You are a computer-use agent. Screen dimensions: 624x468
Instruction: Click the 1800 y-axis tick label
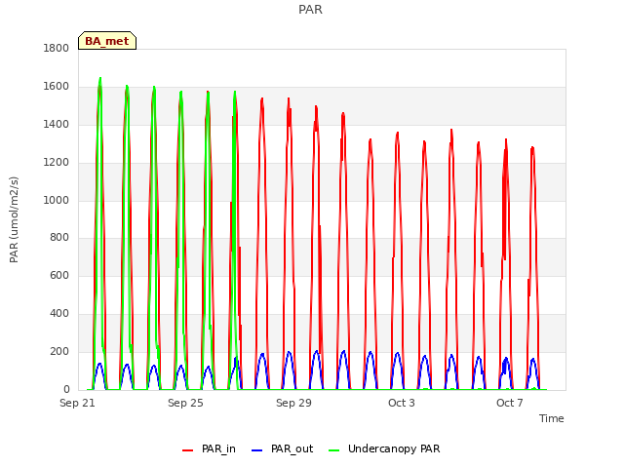coord(57,48)
